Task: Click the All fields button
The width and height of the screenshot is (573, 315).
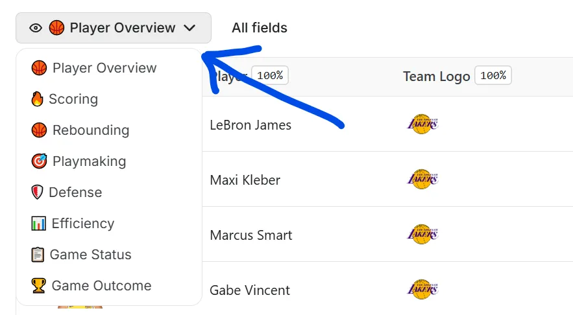Action: (x=260, y=28)
